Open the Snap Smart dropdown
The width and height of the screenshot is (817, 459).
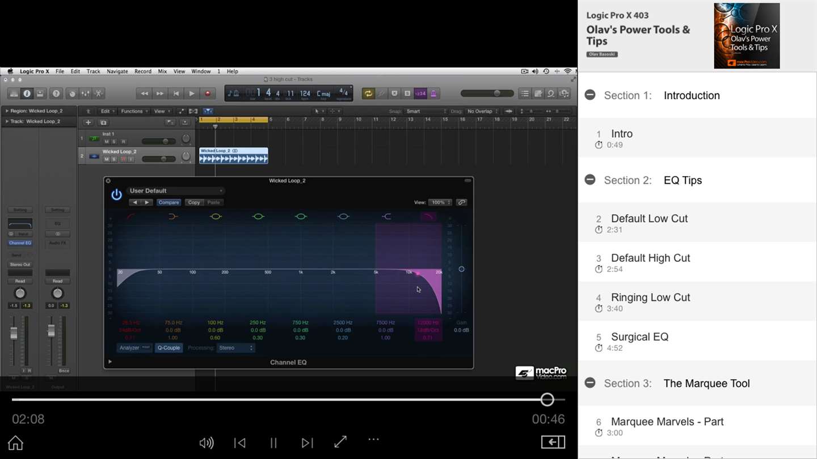[426, 112]
